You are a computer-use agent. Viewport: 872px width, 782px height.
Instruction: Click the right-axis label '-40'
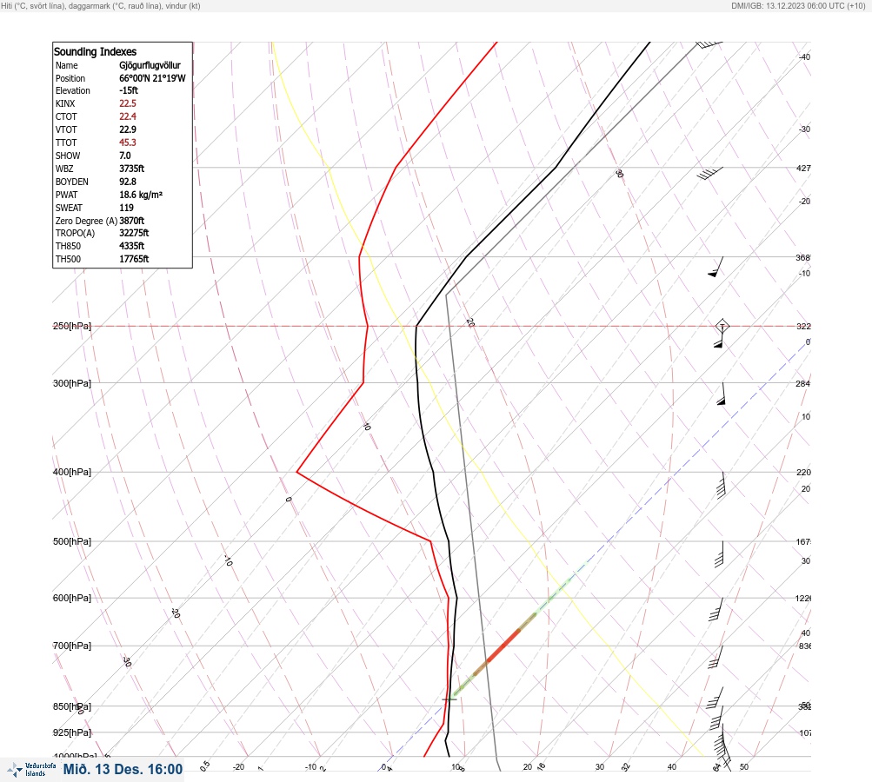pyautogui.click(x=804, y=56)
